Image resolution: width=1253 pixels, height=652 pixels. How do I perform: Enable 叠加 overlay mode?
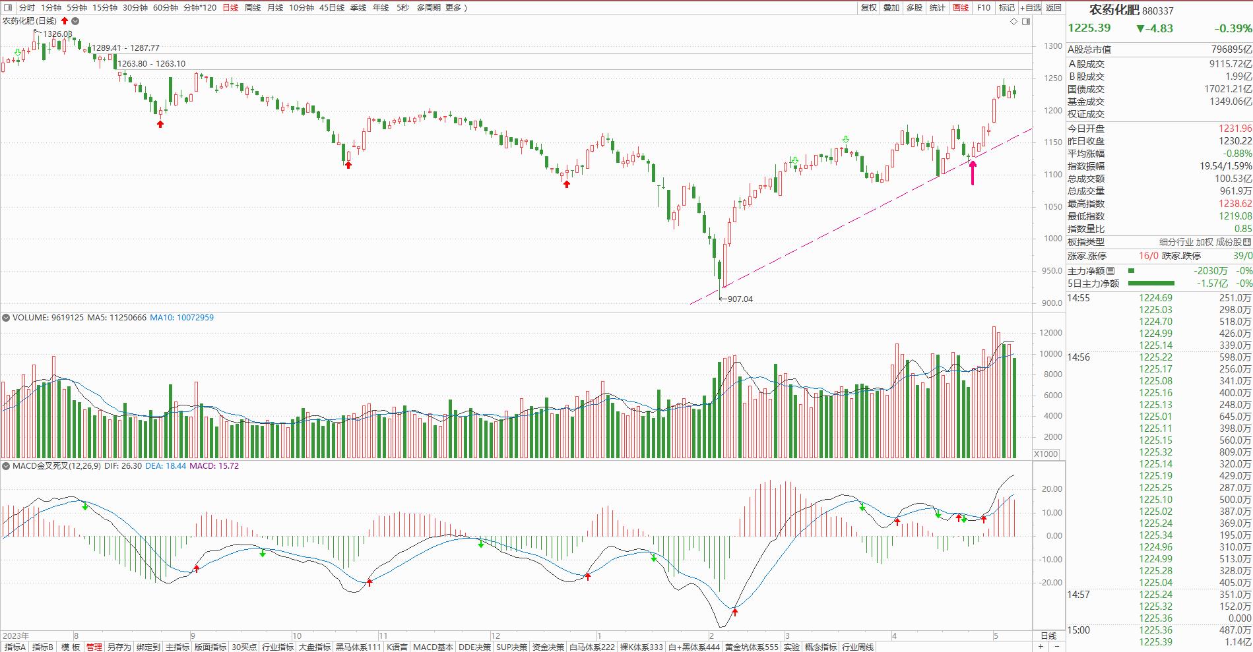tap(891, 8)
